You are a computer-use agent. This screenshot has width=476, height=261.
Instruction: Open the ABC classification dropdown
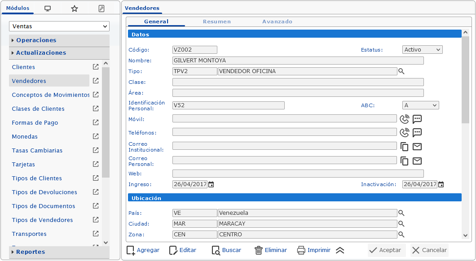pyautogui.click(x=420, y=105)
